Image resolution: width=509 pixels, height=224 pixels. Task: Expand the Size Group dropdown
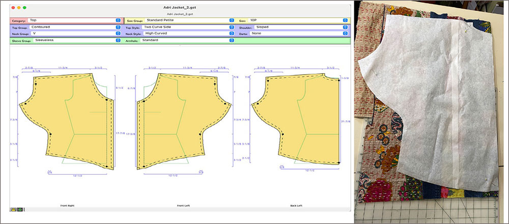[188, 20]
